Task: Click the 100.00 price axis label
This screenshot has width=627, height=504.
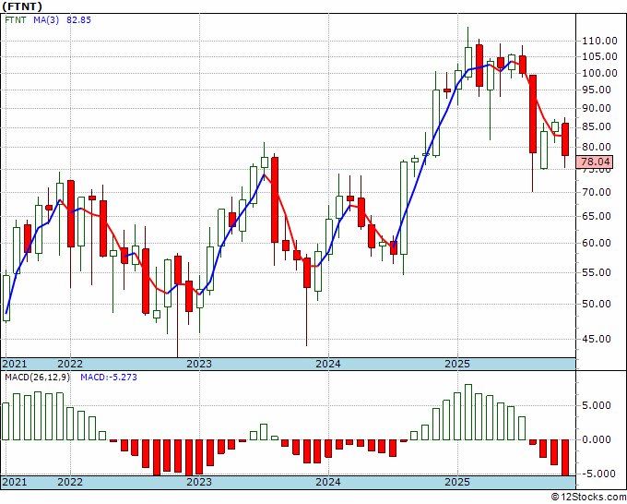Action: (x=600, y=73)
